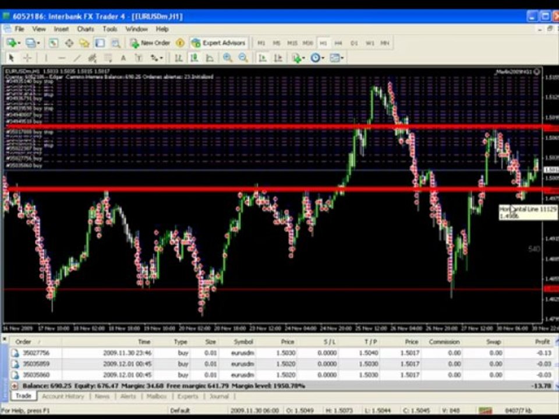
Task: Click the New Order button
Action: pos(150,43)
